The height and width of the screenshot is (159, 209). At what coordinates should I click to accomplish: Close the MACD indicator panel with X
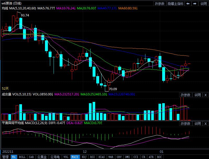click(205, 124)
